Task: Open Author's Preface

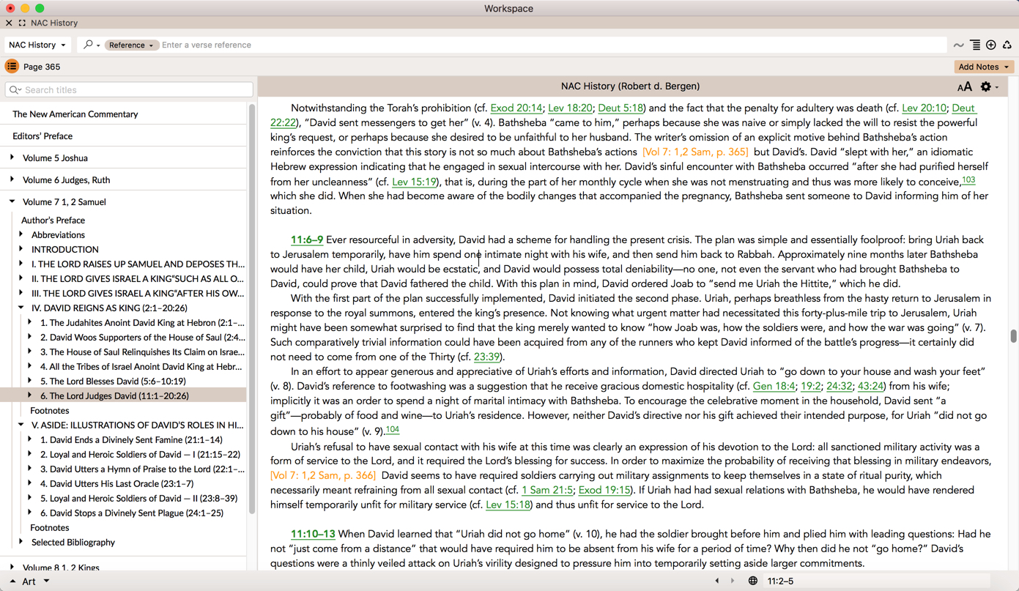Action: pyautogui.click(x=53, y=220)
